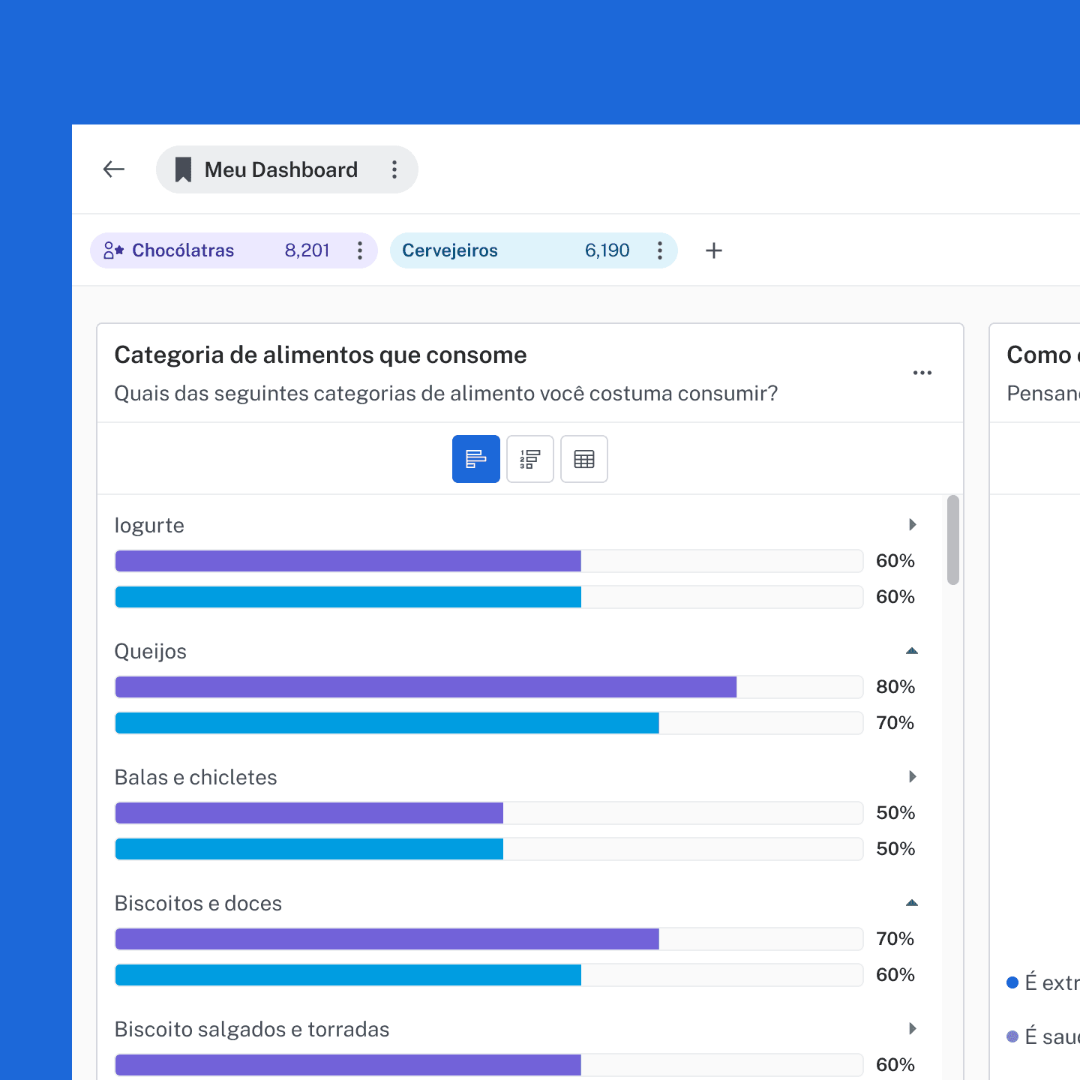The height and width of the screenshot is (1080, 1080).
Task: Click the blue legend dot beside É extr
Action: click(1012, 982)
